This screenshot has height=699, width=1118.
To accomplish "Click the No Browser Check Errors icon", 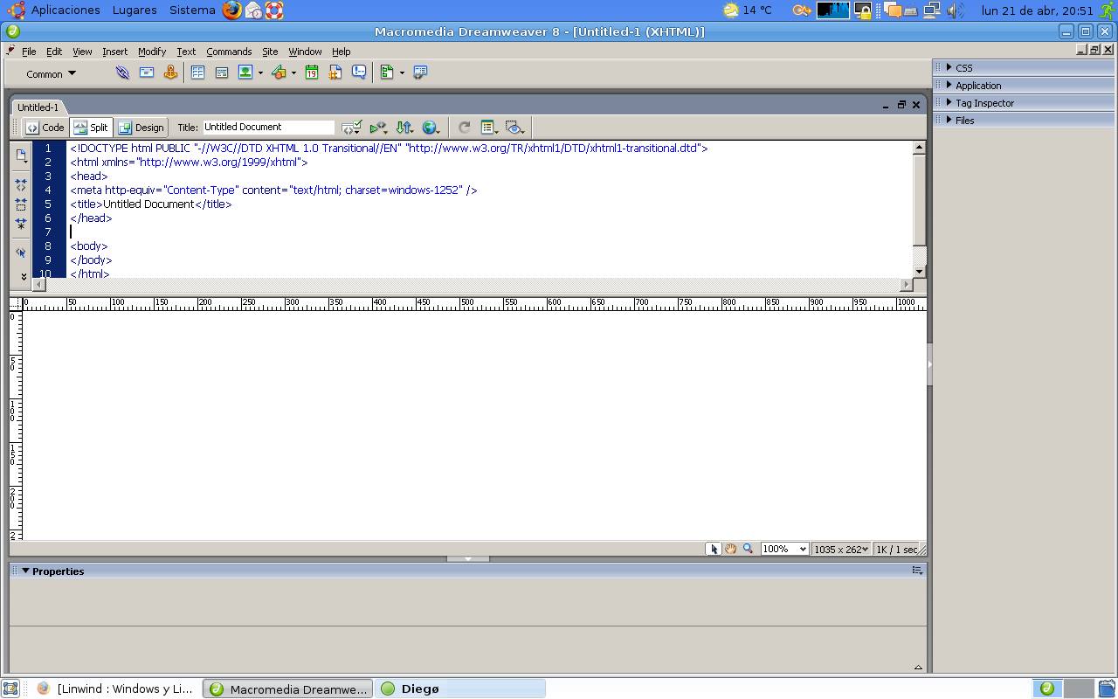I will pyautogui.click(x=351, y=128).
